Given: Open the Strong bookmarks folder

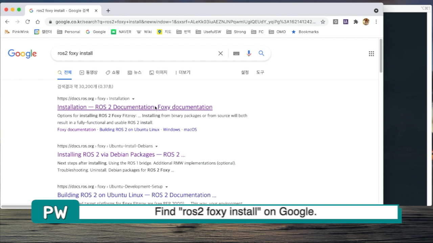Looking at the screenshot, I should click(x=236, y=32).
